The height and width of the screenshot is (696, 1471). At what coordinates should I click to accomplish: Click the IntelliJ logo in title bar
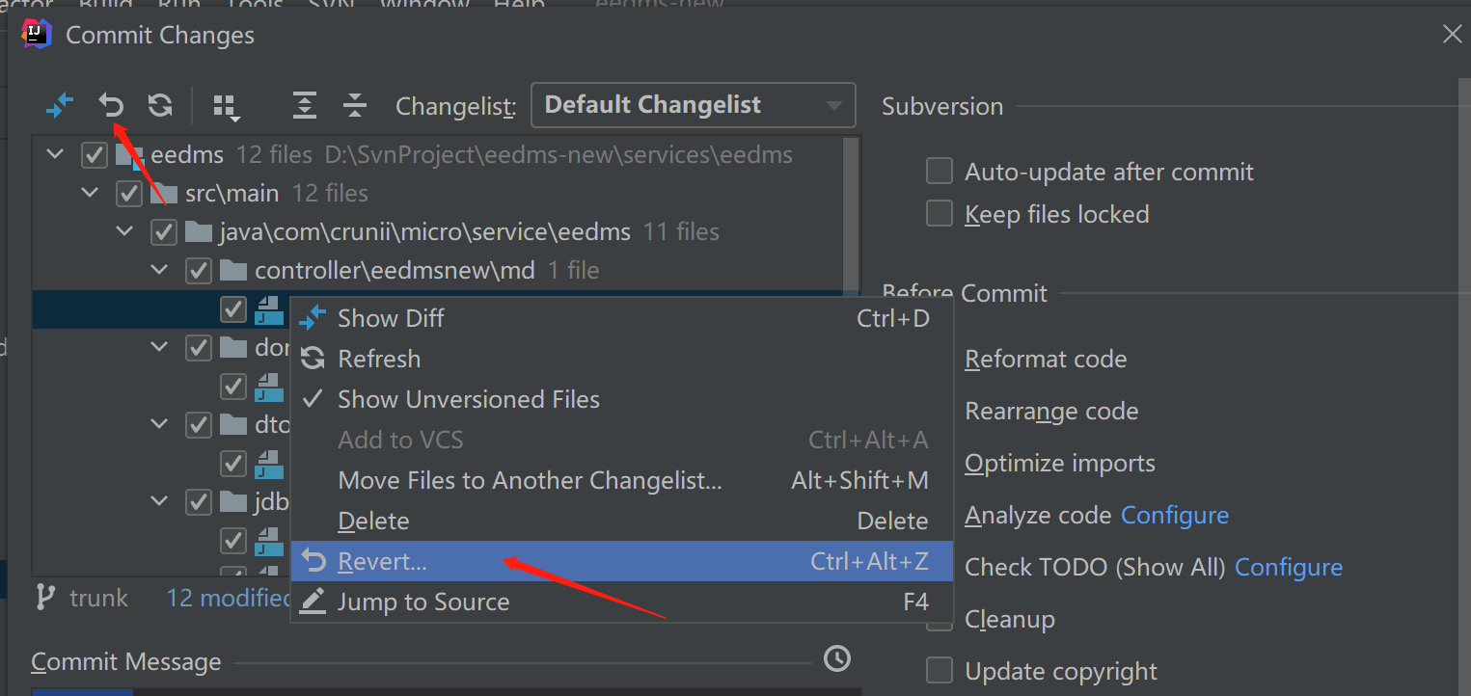coord(37,34)
